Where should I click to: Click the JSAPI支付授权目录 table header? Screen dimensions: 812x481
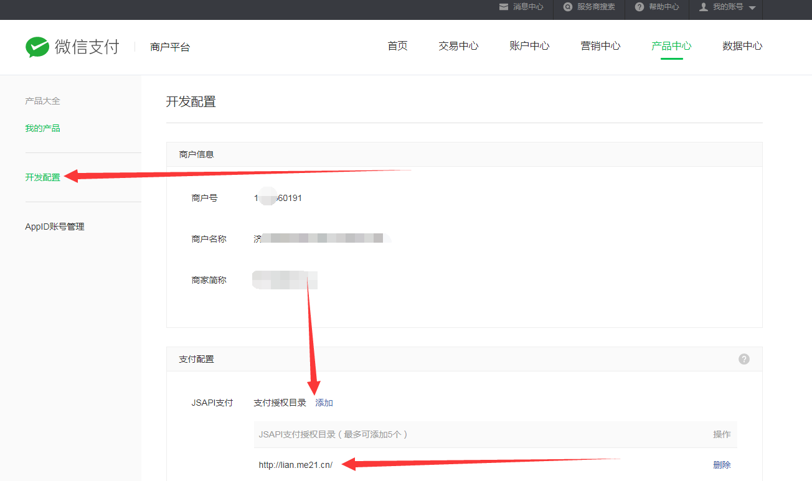click(333, 434)
